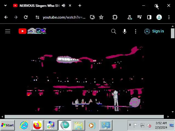Image resolution: width=175 pixels, height=131 pixels.
Task: Click horizontal scrollbar right arrow
Action: click(x=168, y=117)
